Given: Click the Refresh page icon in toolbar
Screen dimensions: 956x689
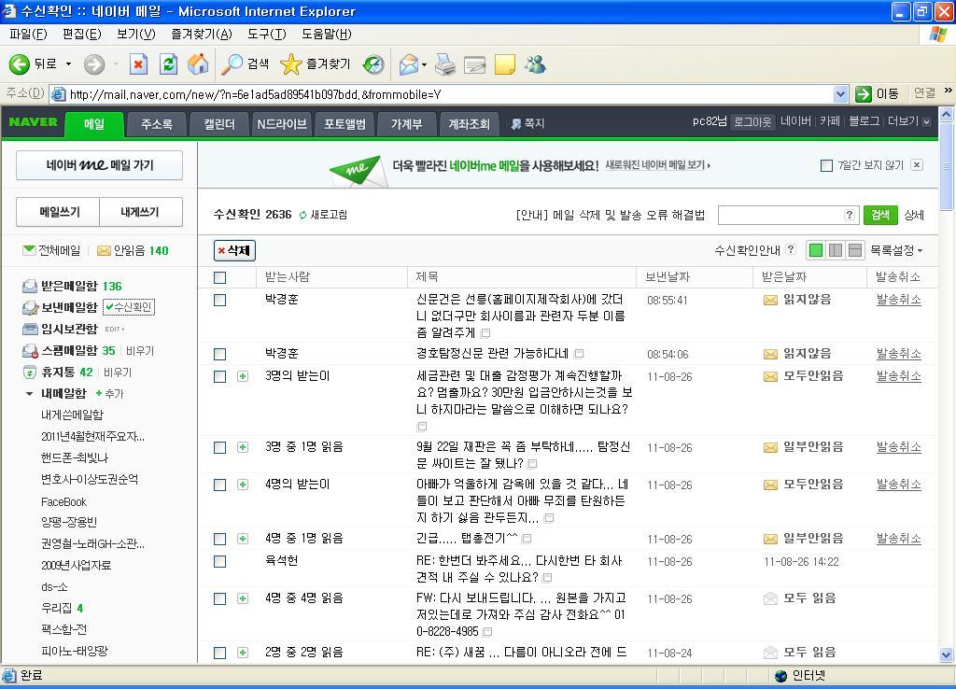Looking at the screenshot, I should coord(168,64).
